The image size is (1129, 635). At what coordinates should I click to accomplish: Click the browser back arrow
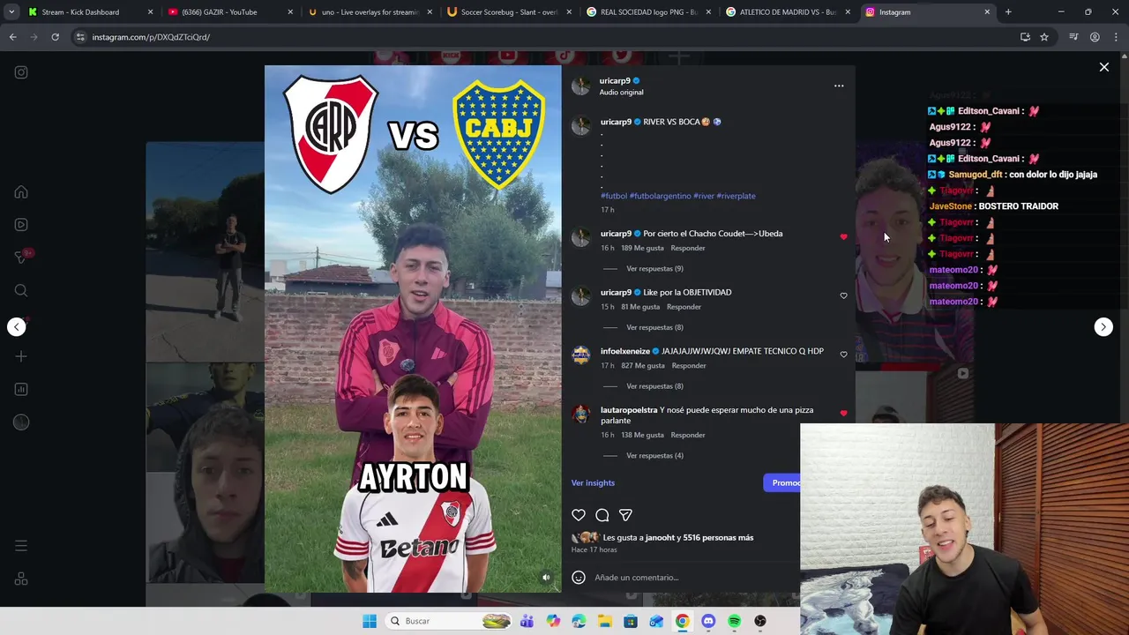tap(12, 37)
